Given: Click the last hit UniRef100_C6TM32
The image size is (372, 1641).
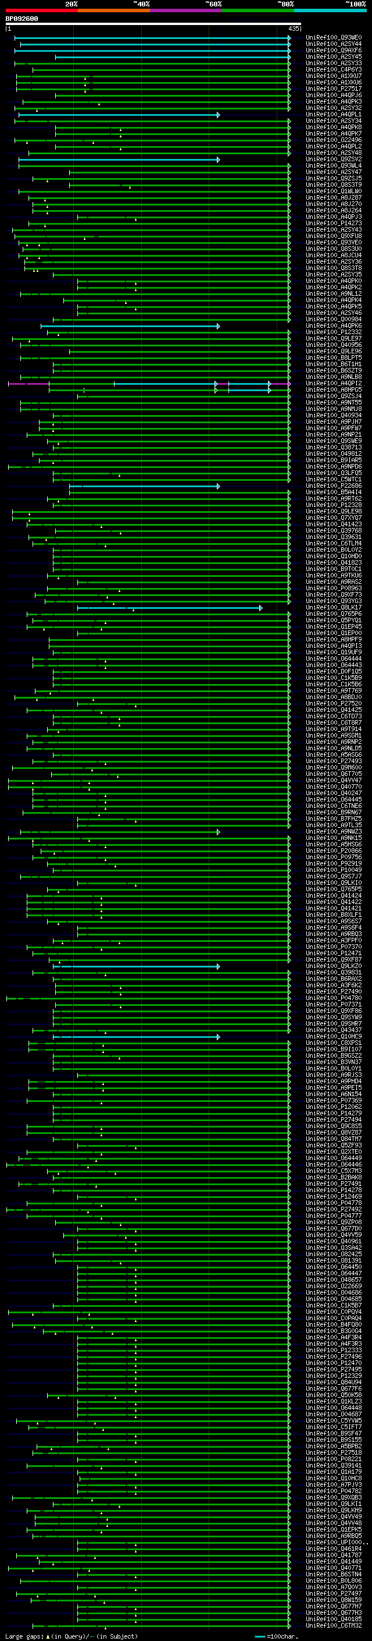Looking at the screenshot, I should 334,1626.
